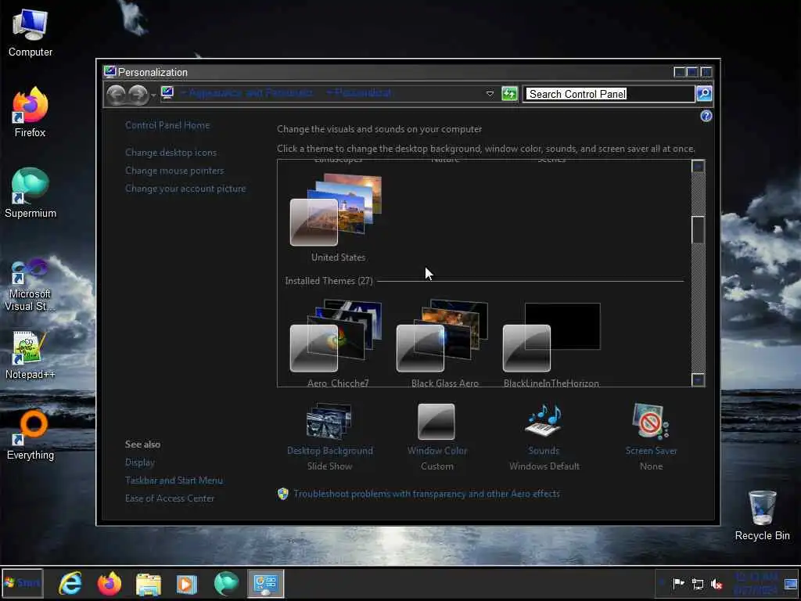801x601 pixels.
Task: Open the Computer desktop icon
Action: click(31, 33)
